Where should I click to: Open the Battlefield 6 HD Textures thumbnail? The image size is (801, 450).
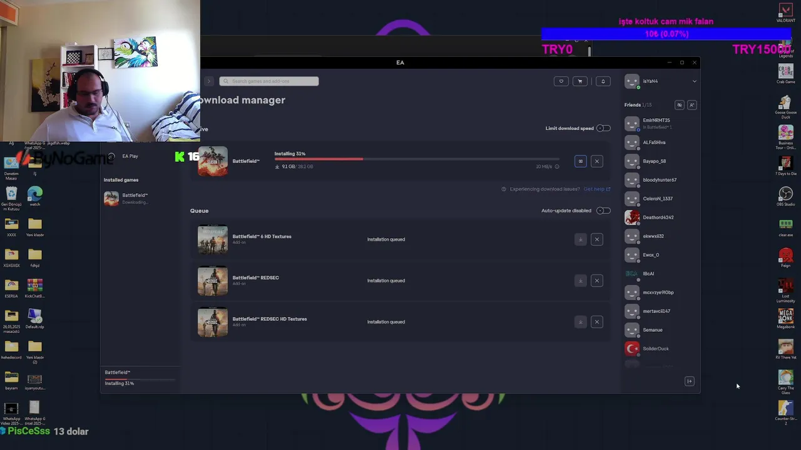(213, 239)
